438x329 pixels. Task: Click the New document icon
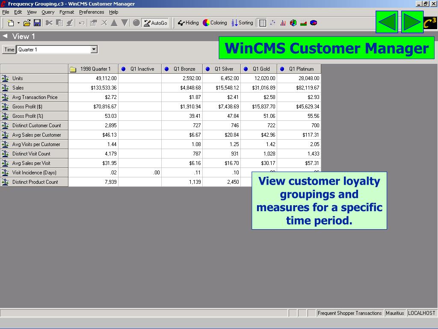click(x=11, y=23)
